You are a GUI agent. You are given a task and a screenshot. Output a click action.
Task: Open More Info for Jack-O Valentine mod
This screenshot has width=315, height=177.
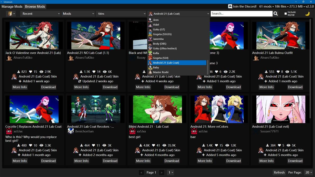click(x=20, y=87)
